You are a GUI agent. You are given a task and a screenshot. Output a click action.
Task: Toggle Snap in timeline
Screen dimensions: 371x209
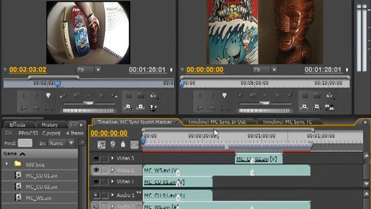pos(101,145)
